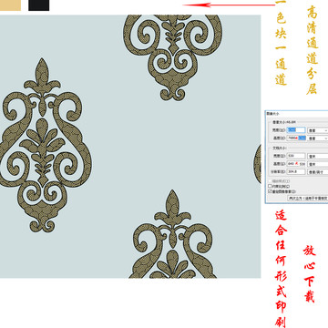Viewport: 328px width, 328px height.
Task: Select the document height field with red A
Action: (x=296, y=164)
